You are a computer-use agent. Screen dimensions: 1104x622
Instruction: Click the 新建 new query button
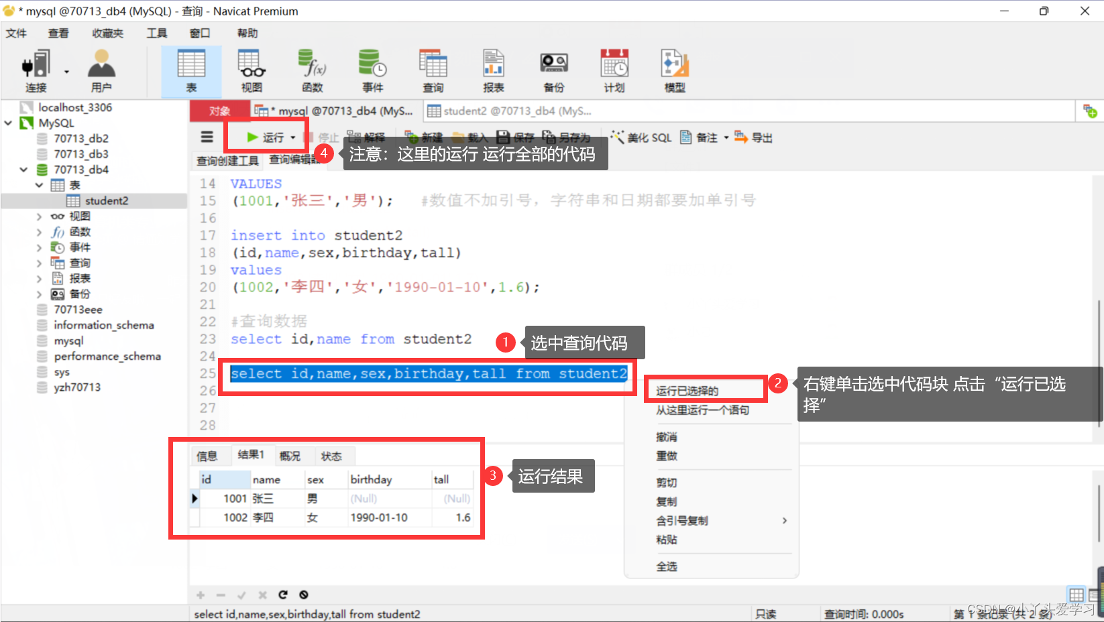[424, 137]
